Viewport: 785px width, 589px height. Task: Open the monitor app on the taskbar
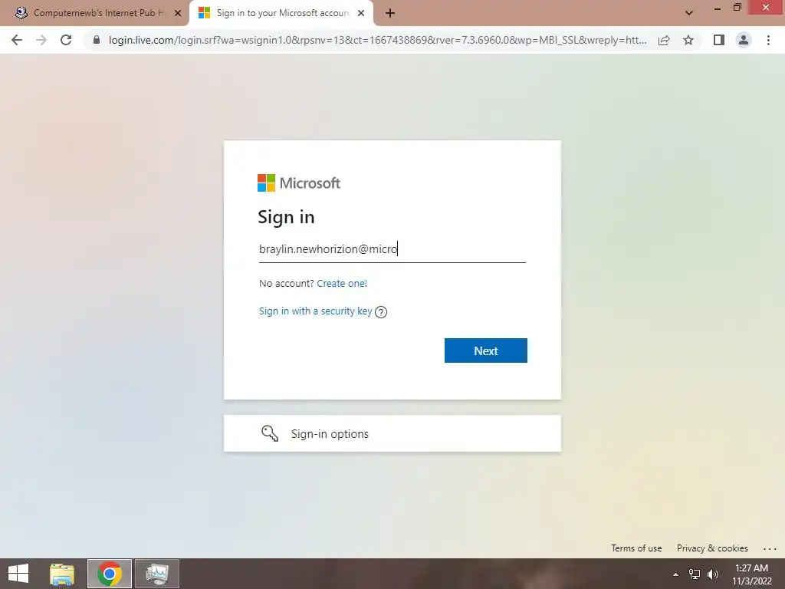tap(157, 574)
